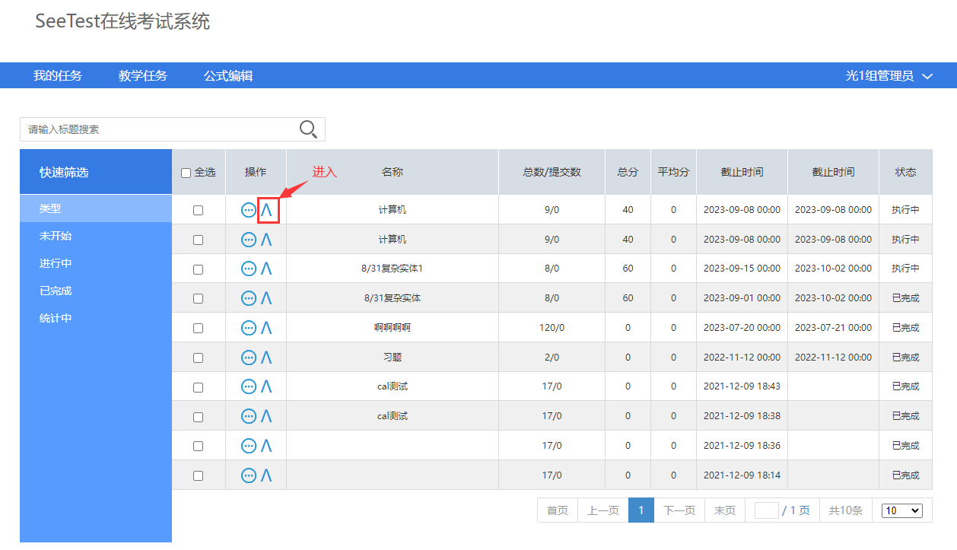Toggle the 全选 select-all checkbox
The height and width of the screenshot is (550, 957).
186,173
